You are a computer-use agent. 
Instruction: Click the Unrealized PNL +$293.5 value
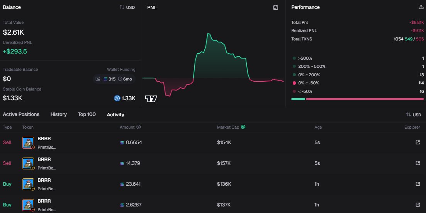tap(15, 52)
